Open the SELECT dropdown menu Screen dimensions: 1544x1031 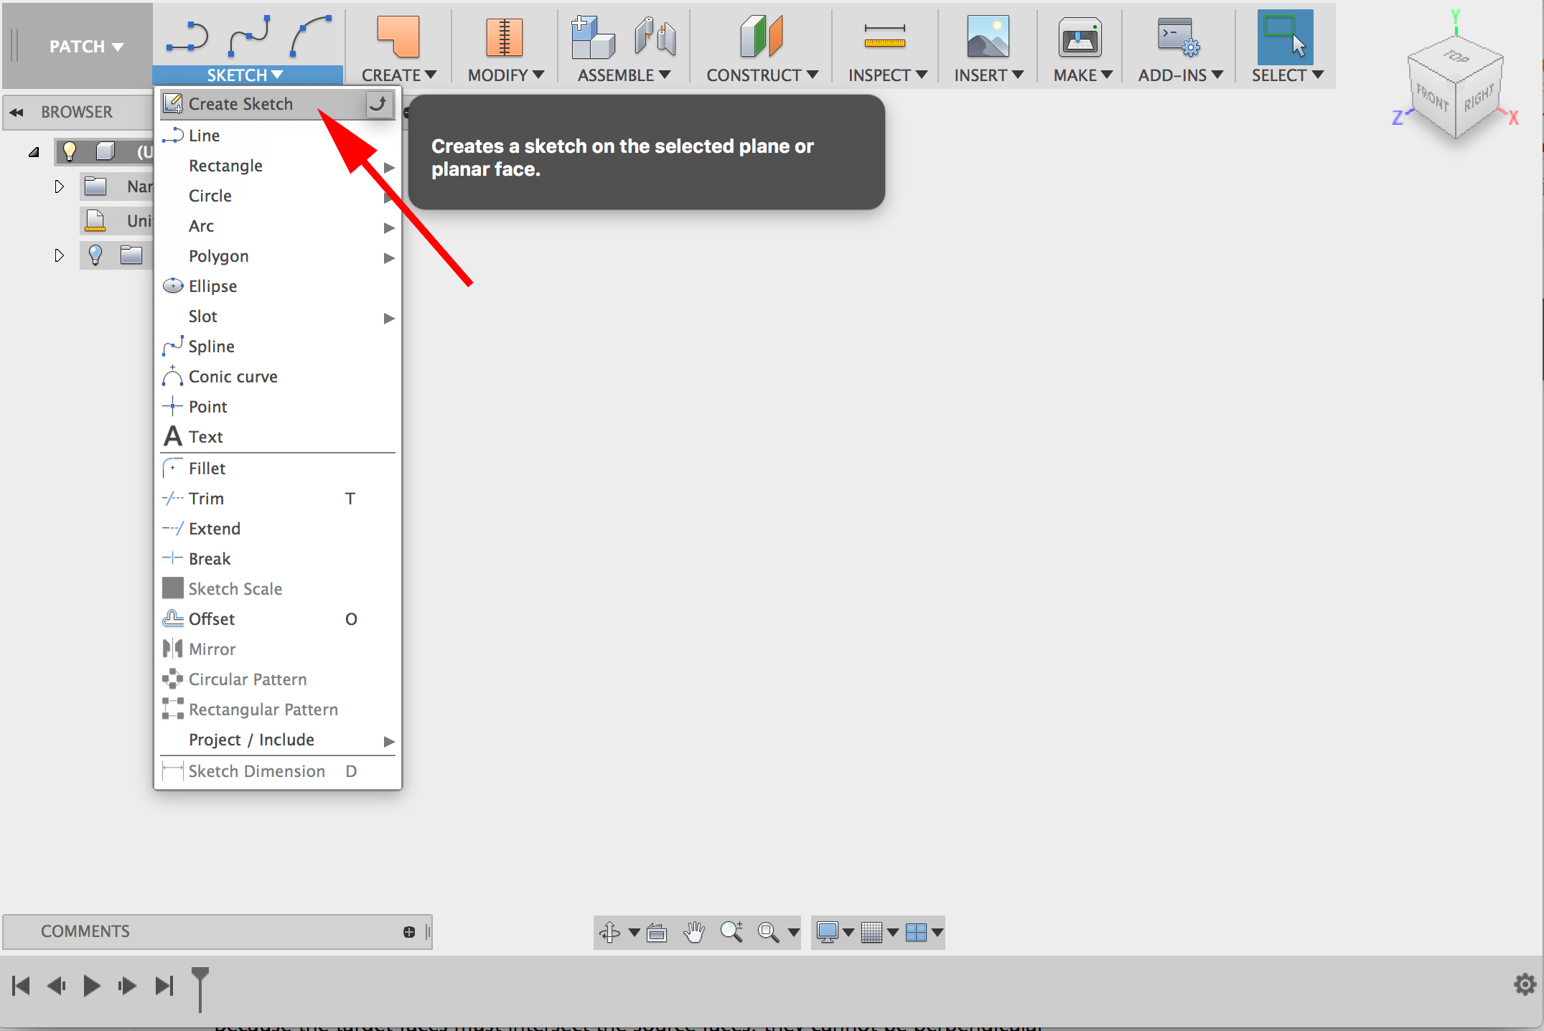pos(1288,75)
